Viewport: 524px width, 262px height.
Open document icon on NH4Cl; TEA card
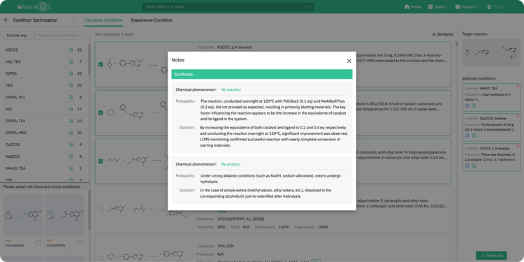(x=467, y=105)
